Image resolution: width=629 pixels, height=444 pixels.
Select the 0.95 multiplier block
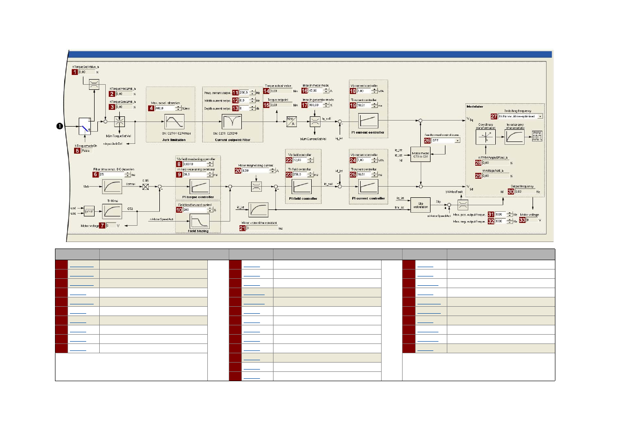pos(145,187)
